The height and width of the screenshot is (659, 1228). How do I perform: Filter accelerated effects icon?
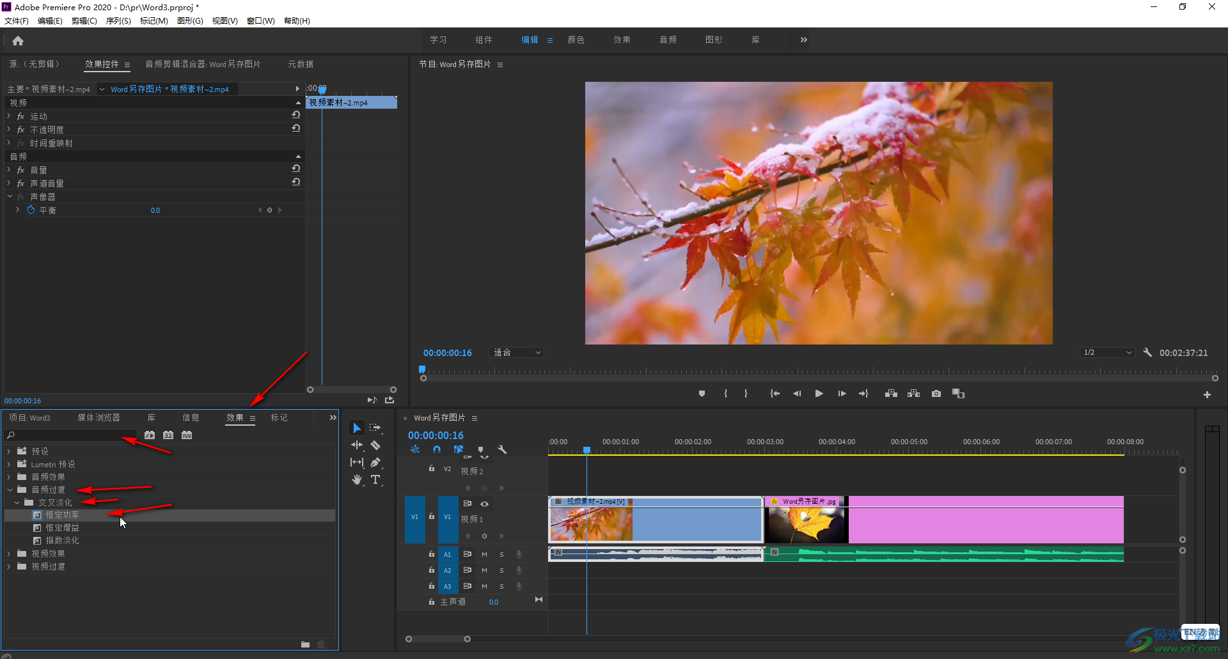[150, 435]
